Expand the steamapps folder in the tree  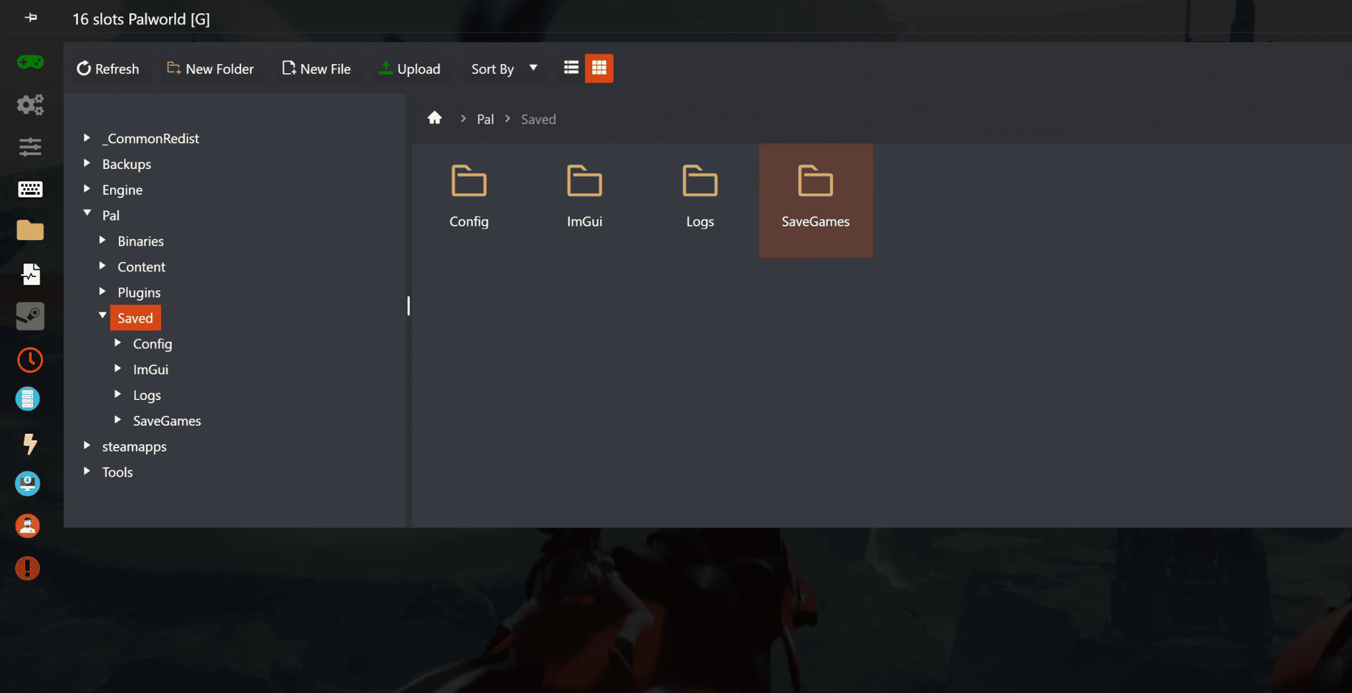(87, 445)
